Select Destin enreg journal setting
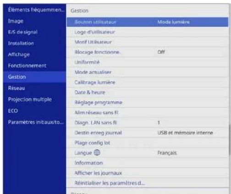Viewport: 231px width, 194px height. point(148,133)
